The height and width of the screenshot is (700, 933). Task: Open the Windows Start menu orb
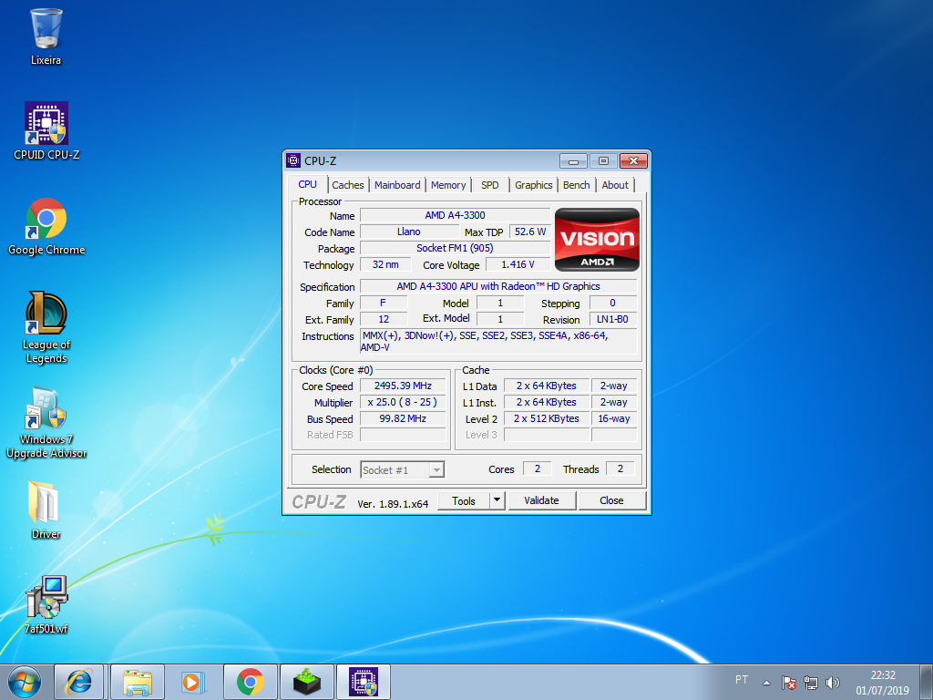pyautogui.click(x=25, y=682)
